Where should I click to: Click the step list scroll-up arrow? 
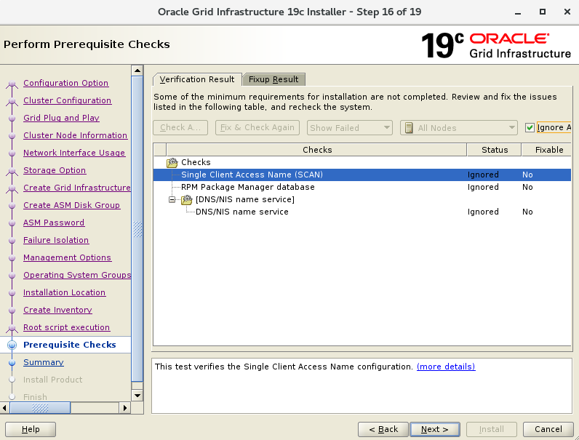point(137,71)
